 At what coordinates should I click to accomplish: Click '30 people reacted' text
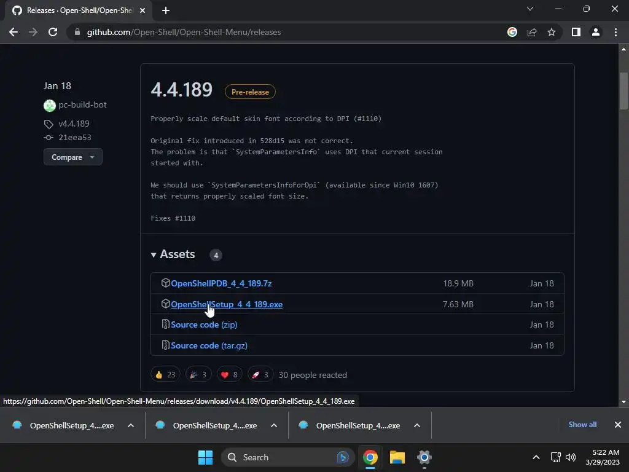[313, 375]
